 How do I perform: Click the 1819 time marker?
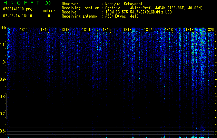click(189, 30)
